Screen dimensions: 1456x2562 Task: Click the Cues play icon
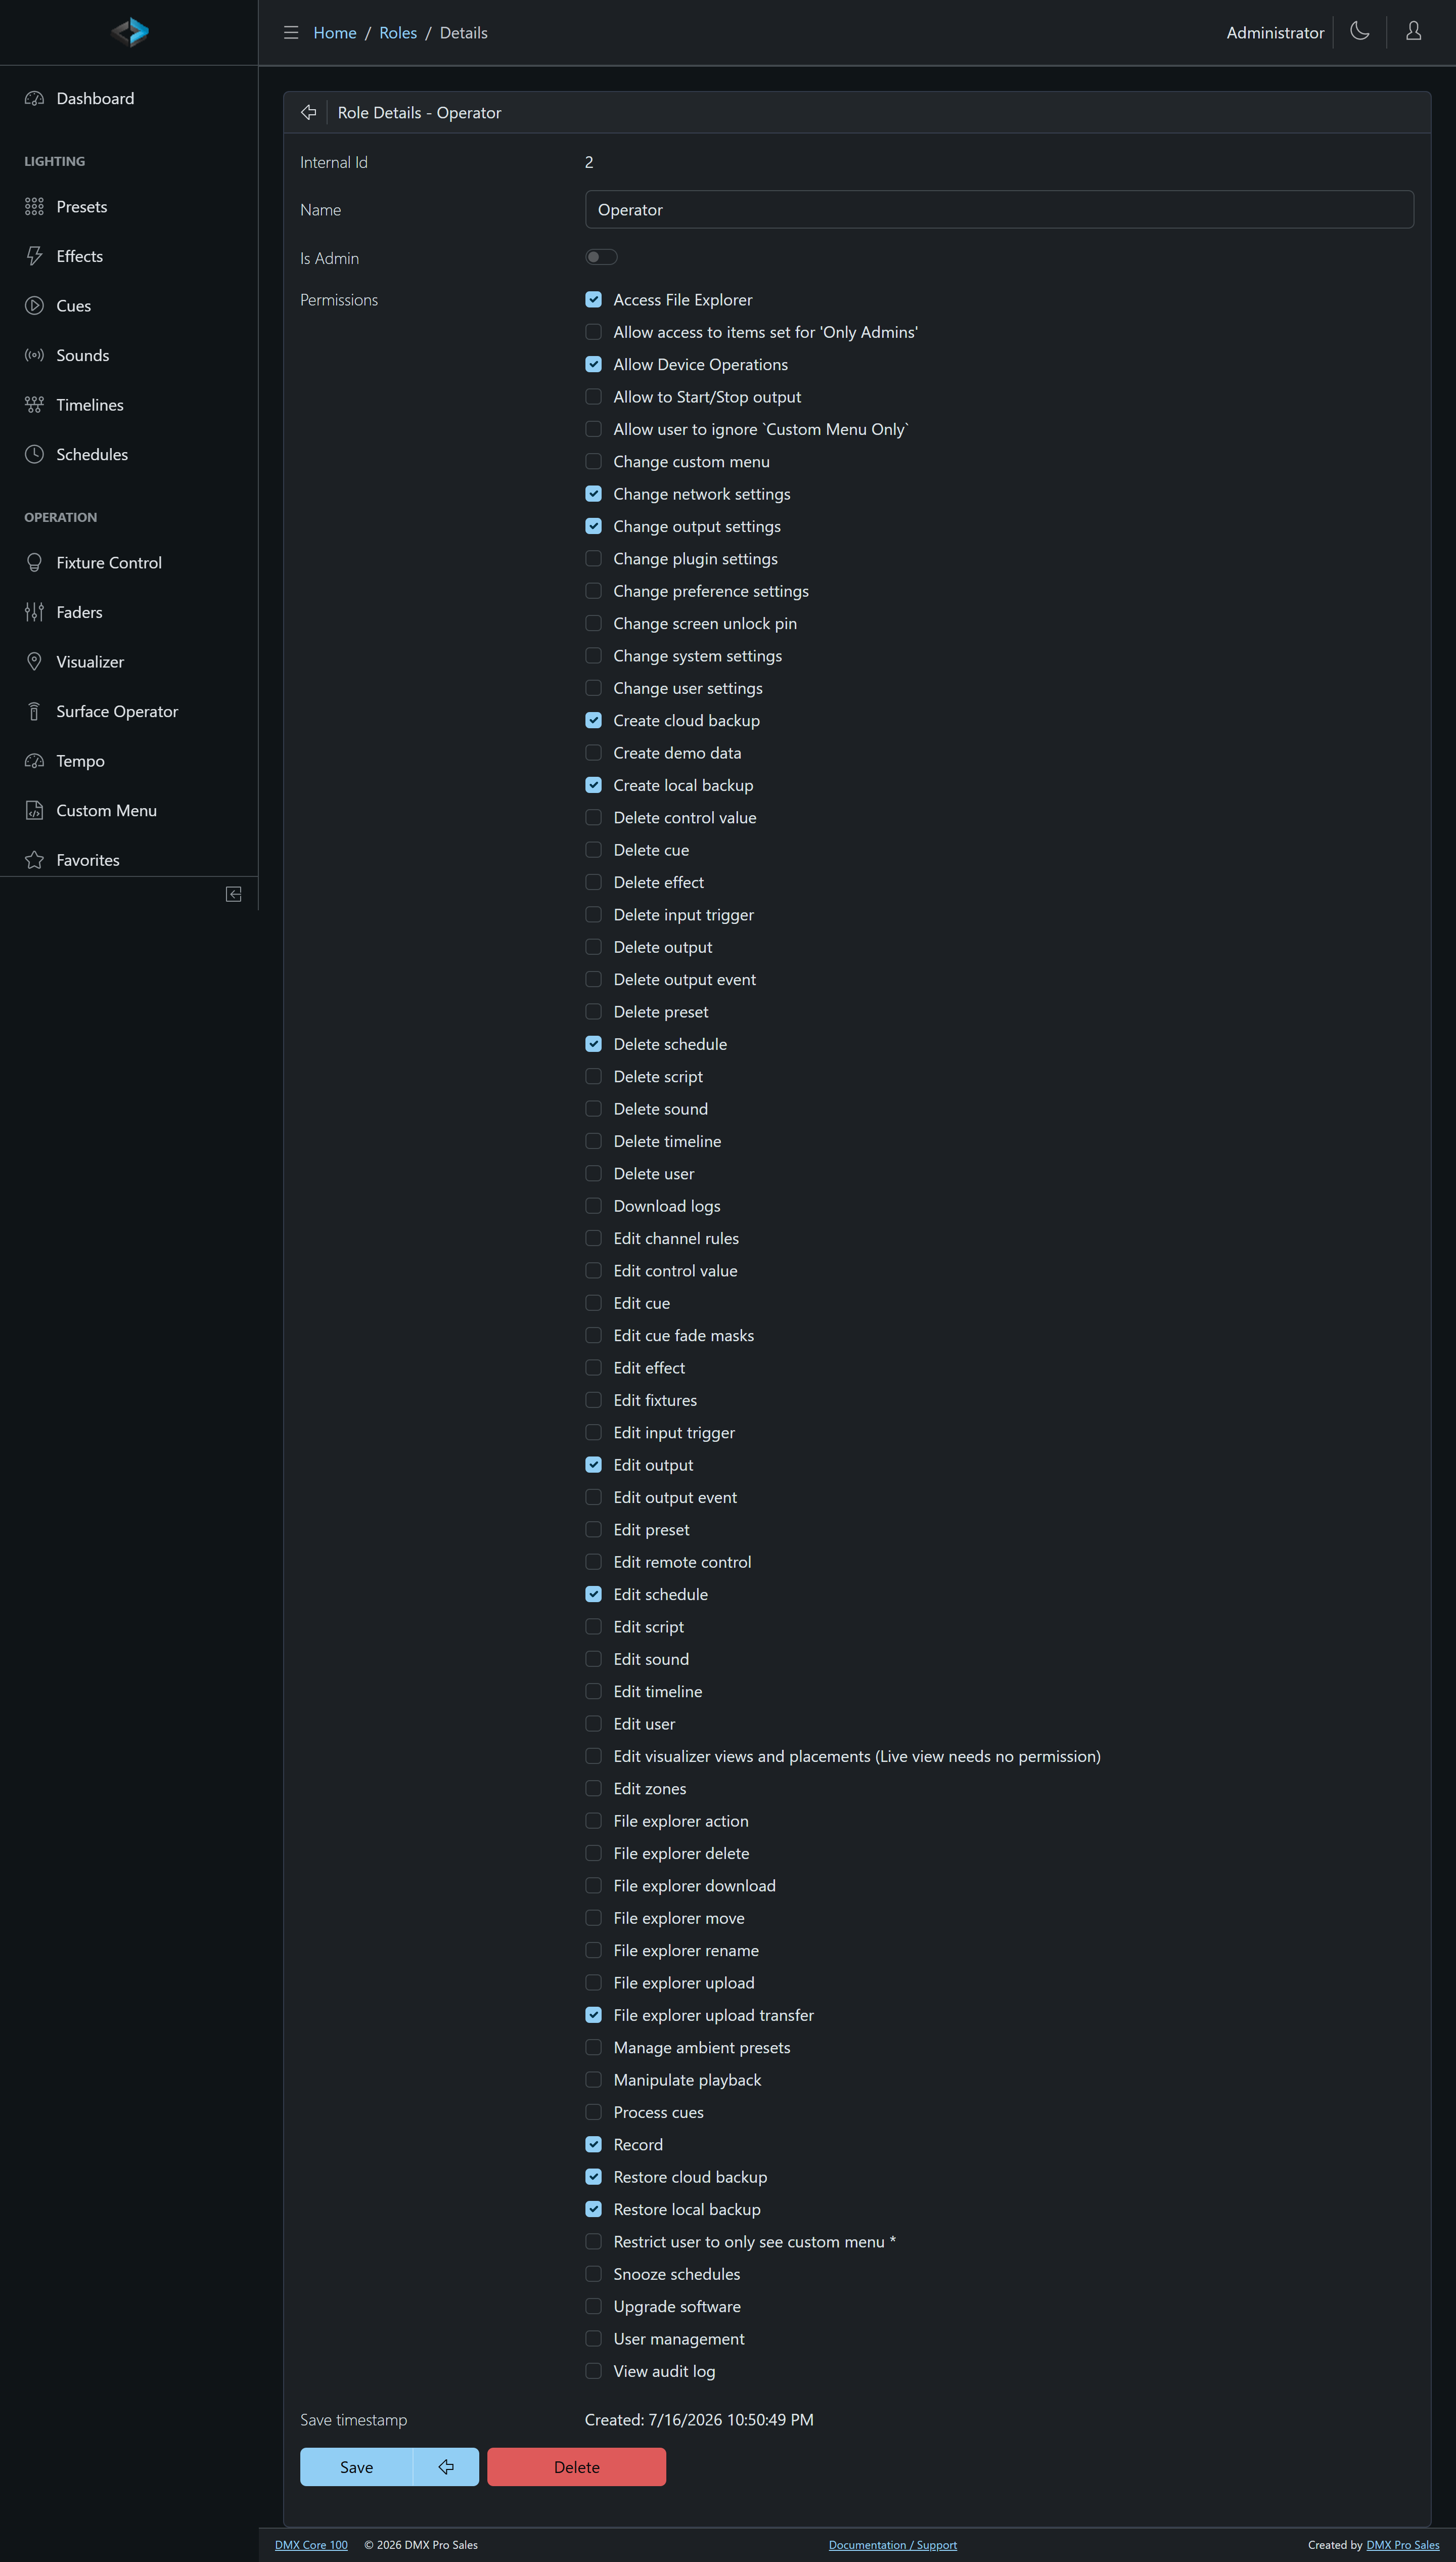click(x=34, y=306)
